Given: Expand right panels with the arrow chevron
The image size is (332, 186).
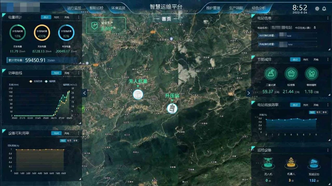Looking at the screenshot, I should [249, 93].
